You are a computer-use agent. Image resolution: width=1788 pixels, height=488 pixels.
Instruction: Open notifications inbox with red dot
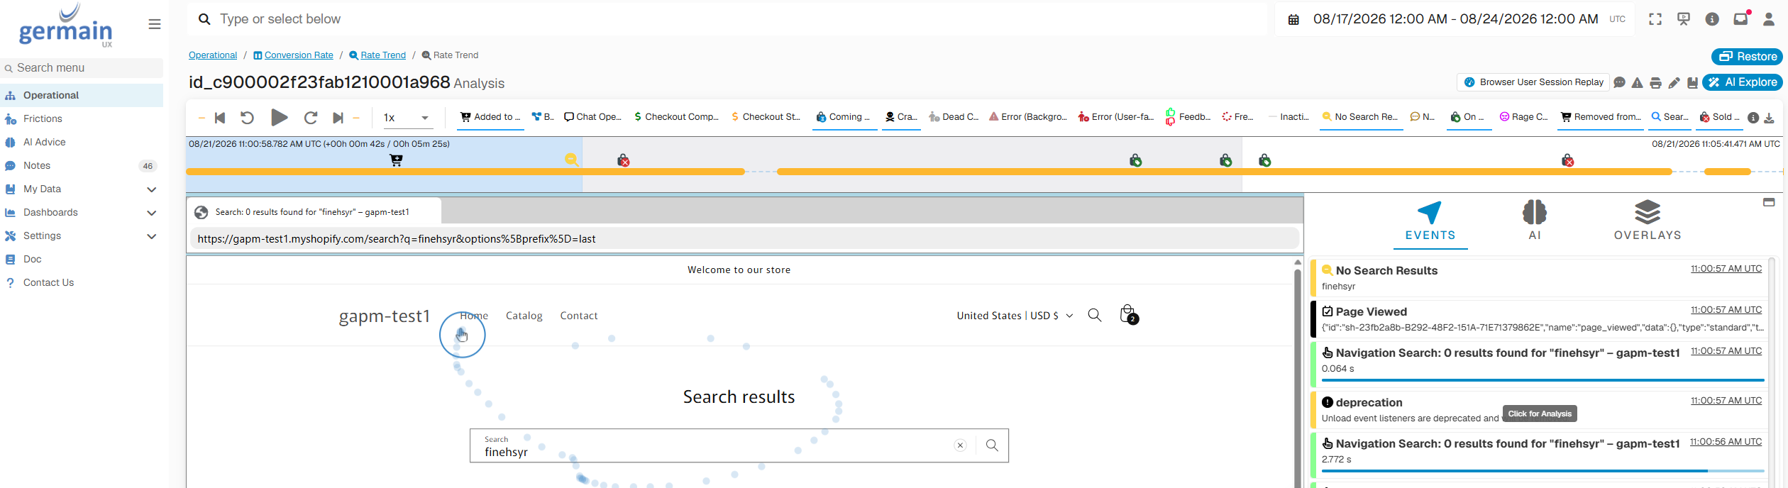pyautogui.click(x=1741, y=18)
